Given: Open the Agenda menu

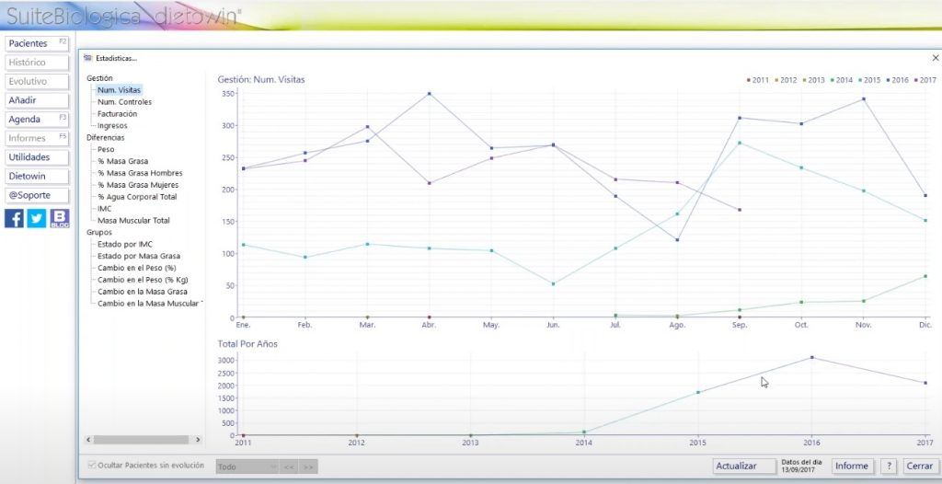Looking at the screenshot, I should [37, 119].
